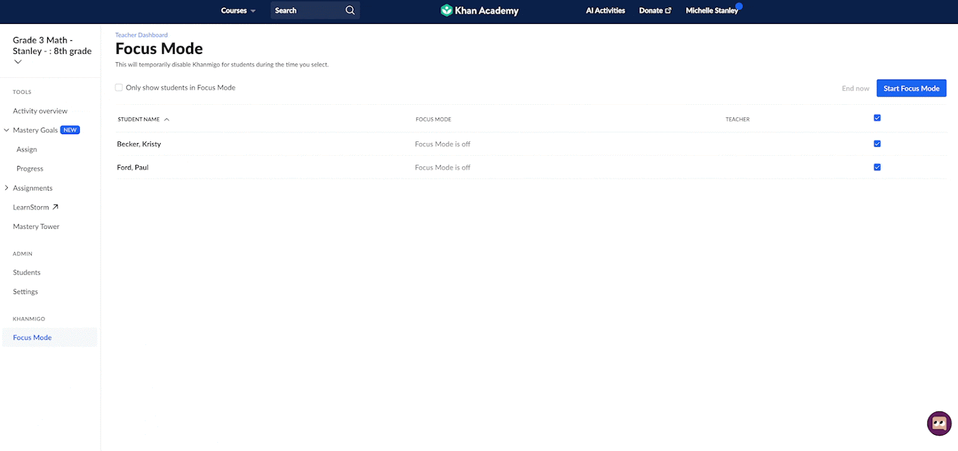This screenshot has height=451, width=958.
Task: Click the Khan Academy logo icon
Action: coord(446,10)
